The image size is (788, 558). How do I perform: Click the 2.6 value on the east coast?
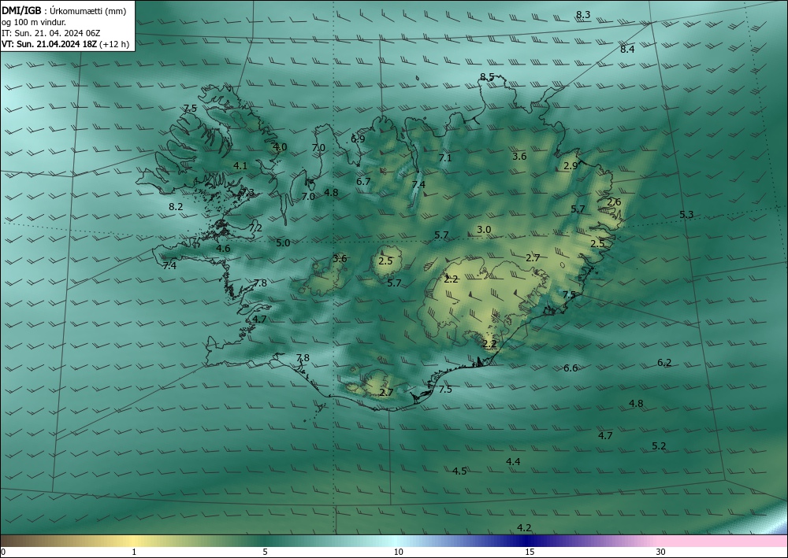(x=614, y=202)
